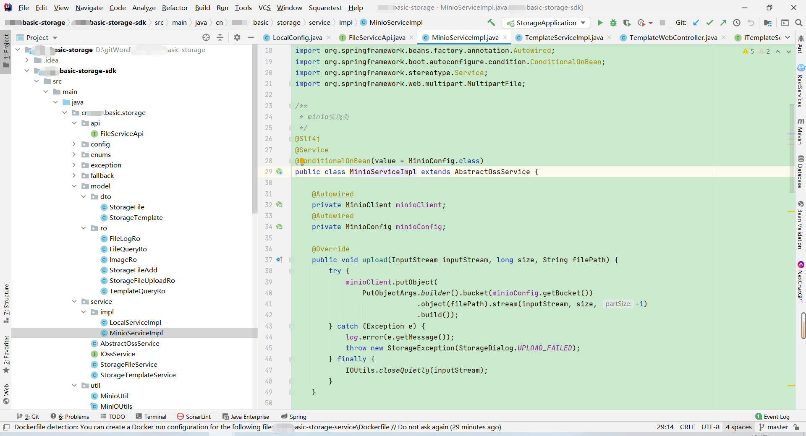
Task: Collapse the dto package
Action: [x=84, y=196]
